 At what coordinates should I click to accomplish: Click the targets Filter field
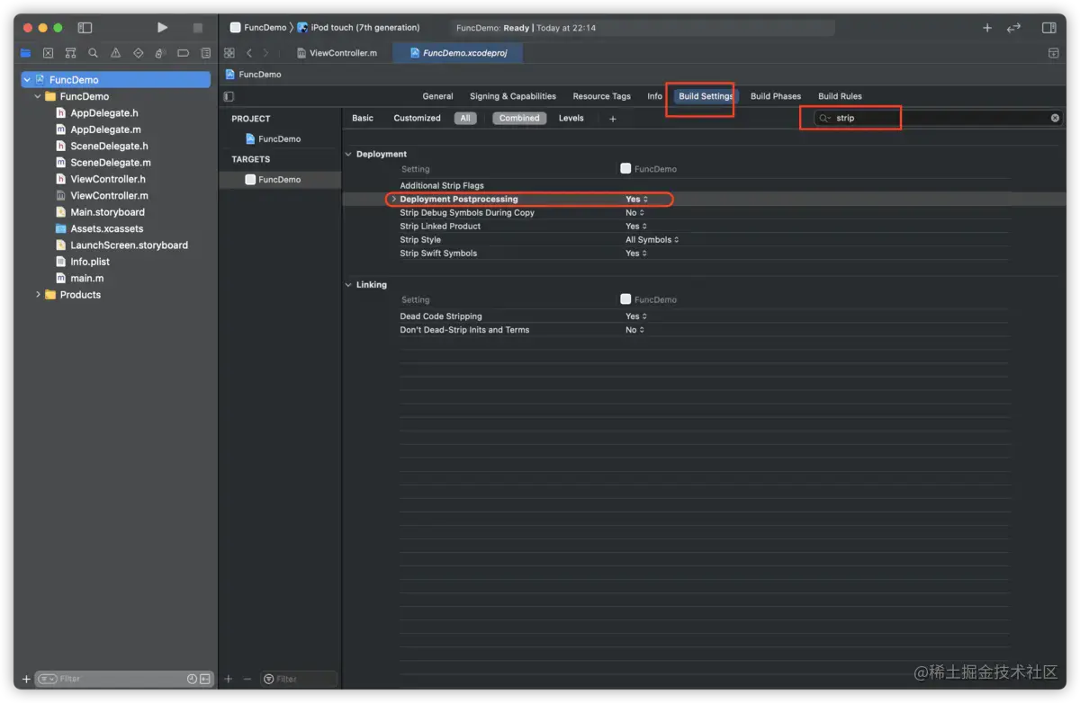click(x=299, y=679)
